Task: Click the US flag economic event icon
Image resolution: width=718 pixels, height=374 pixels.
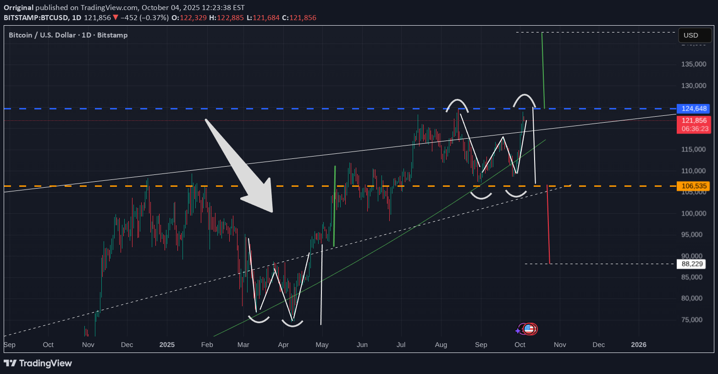Action: tap(530, 329)
